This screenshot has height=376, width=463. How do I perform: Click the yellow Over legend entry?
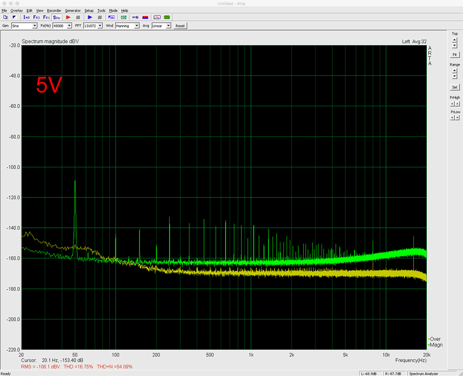pos(434,339)
